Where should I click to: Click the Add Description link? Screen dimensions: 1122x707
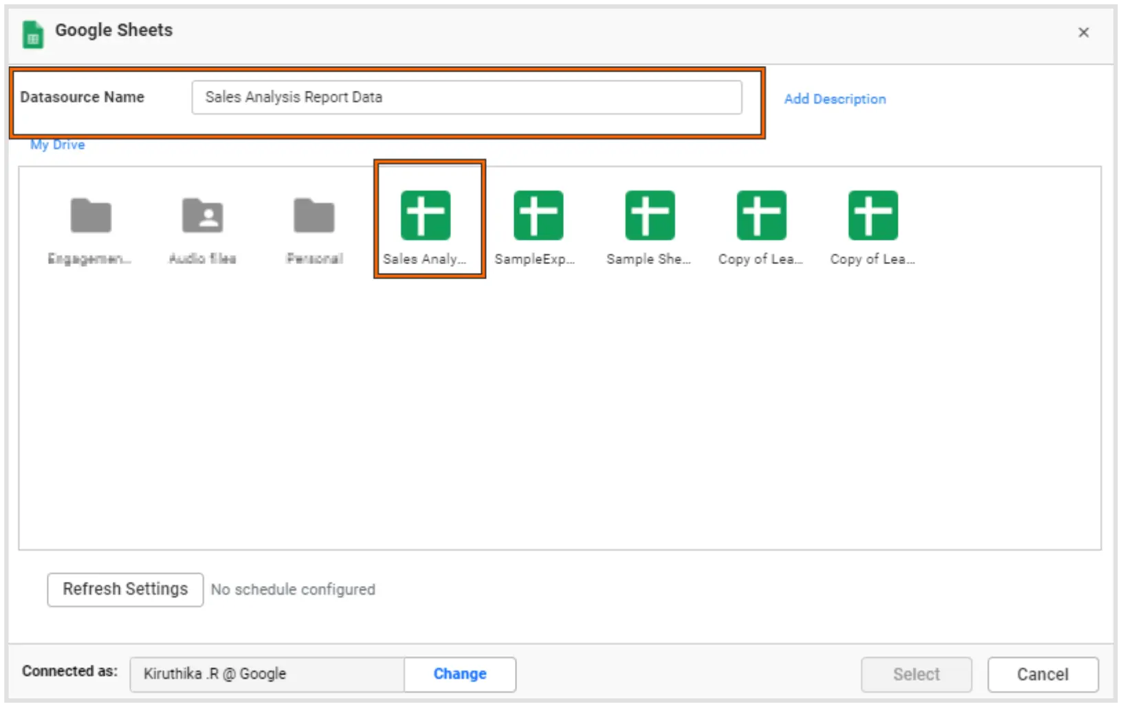tap(835, 99)
